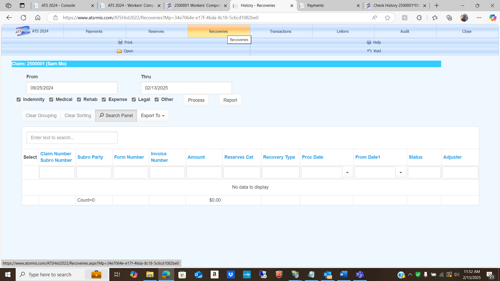
Task: Expand the Export To dropdown
Action: click(153, 116)
